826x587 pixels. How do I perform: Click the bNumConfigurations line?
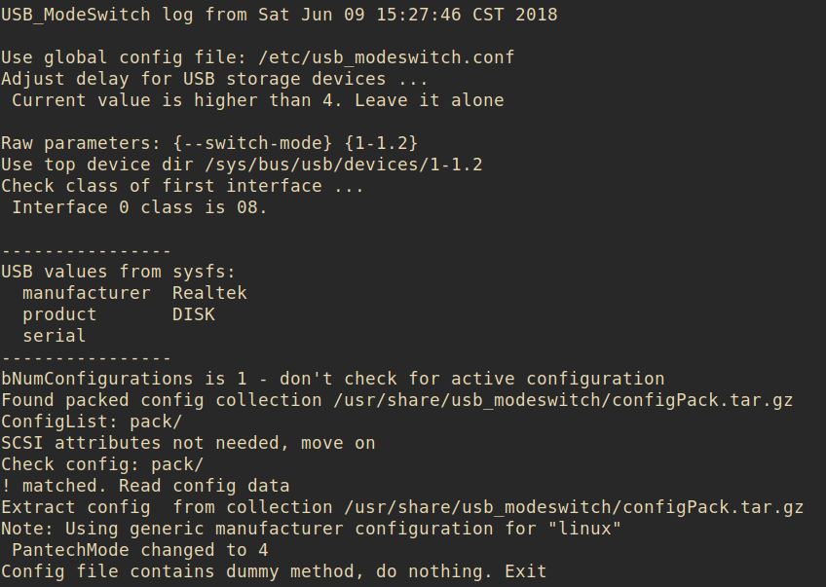pos(332,379)
